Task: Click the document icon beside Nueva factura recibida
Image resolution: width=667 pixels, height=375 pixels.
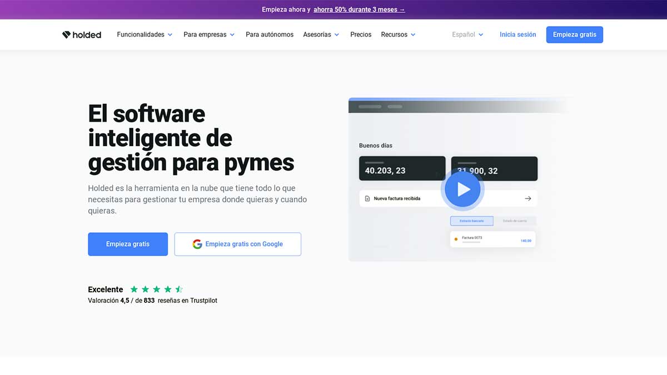Action: pyautogui.click(x=367, y=198)
